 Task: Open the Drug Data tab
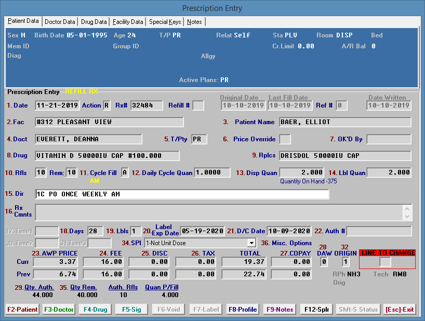pyautogui.click(x=94, y=22)
